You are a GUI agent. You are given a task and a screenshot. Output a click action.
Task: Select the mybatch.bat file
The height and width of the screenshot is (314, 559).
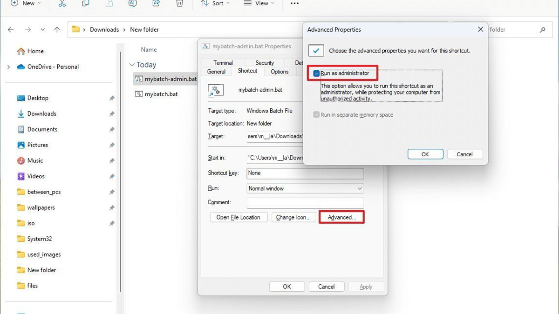point(161,94)
